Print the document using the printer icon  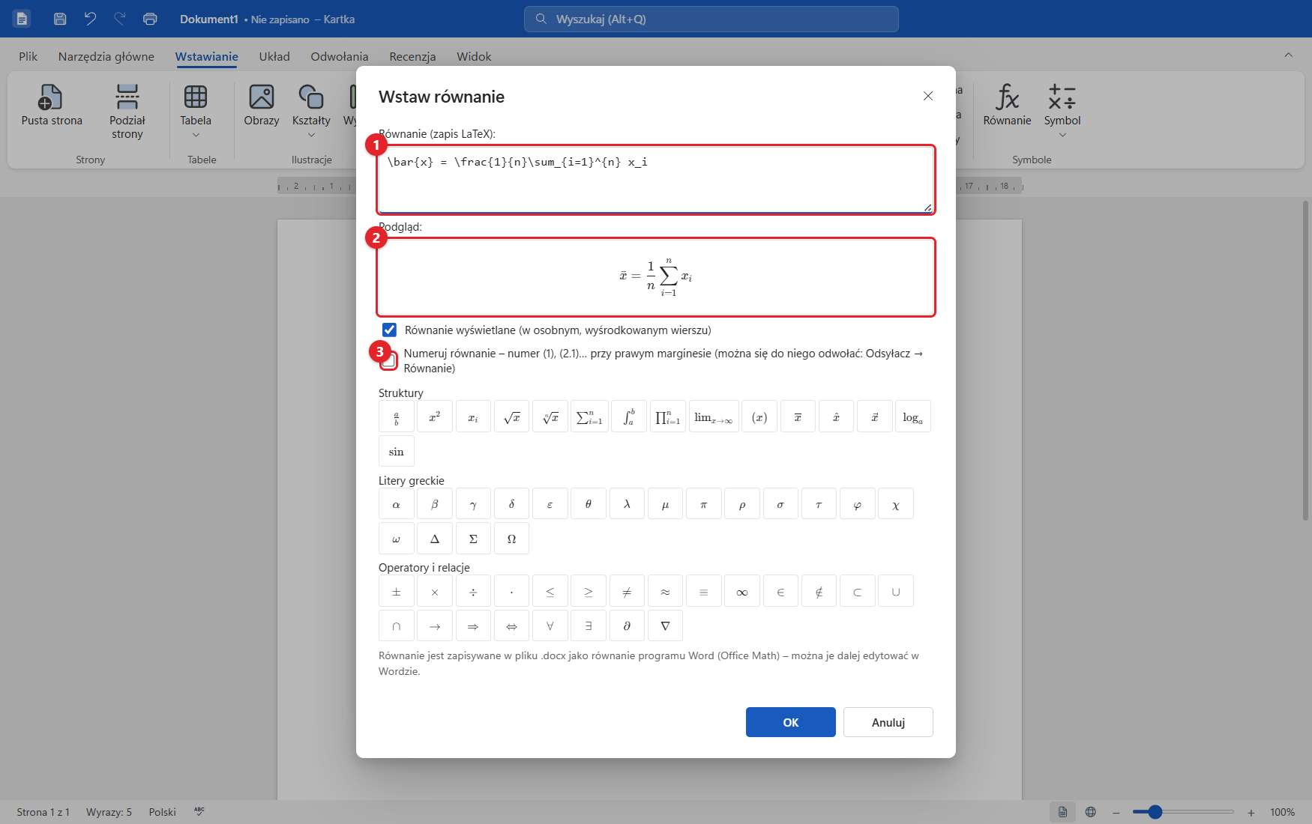coord(150,19)
